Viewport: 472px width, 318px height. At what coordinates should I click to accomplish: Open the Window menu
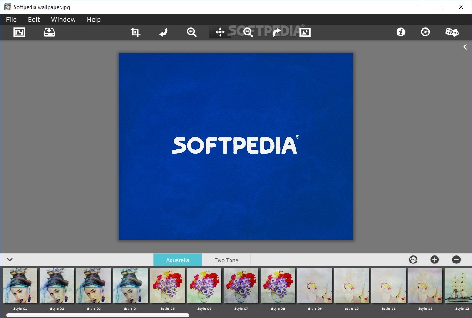(x=63, y=20)
